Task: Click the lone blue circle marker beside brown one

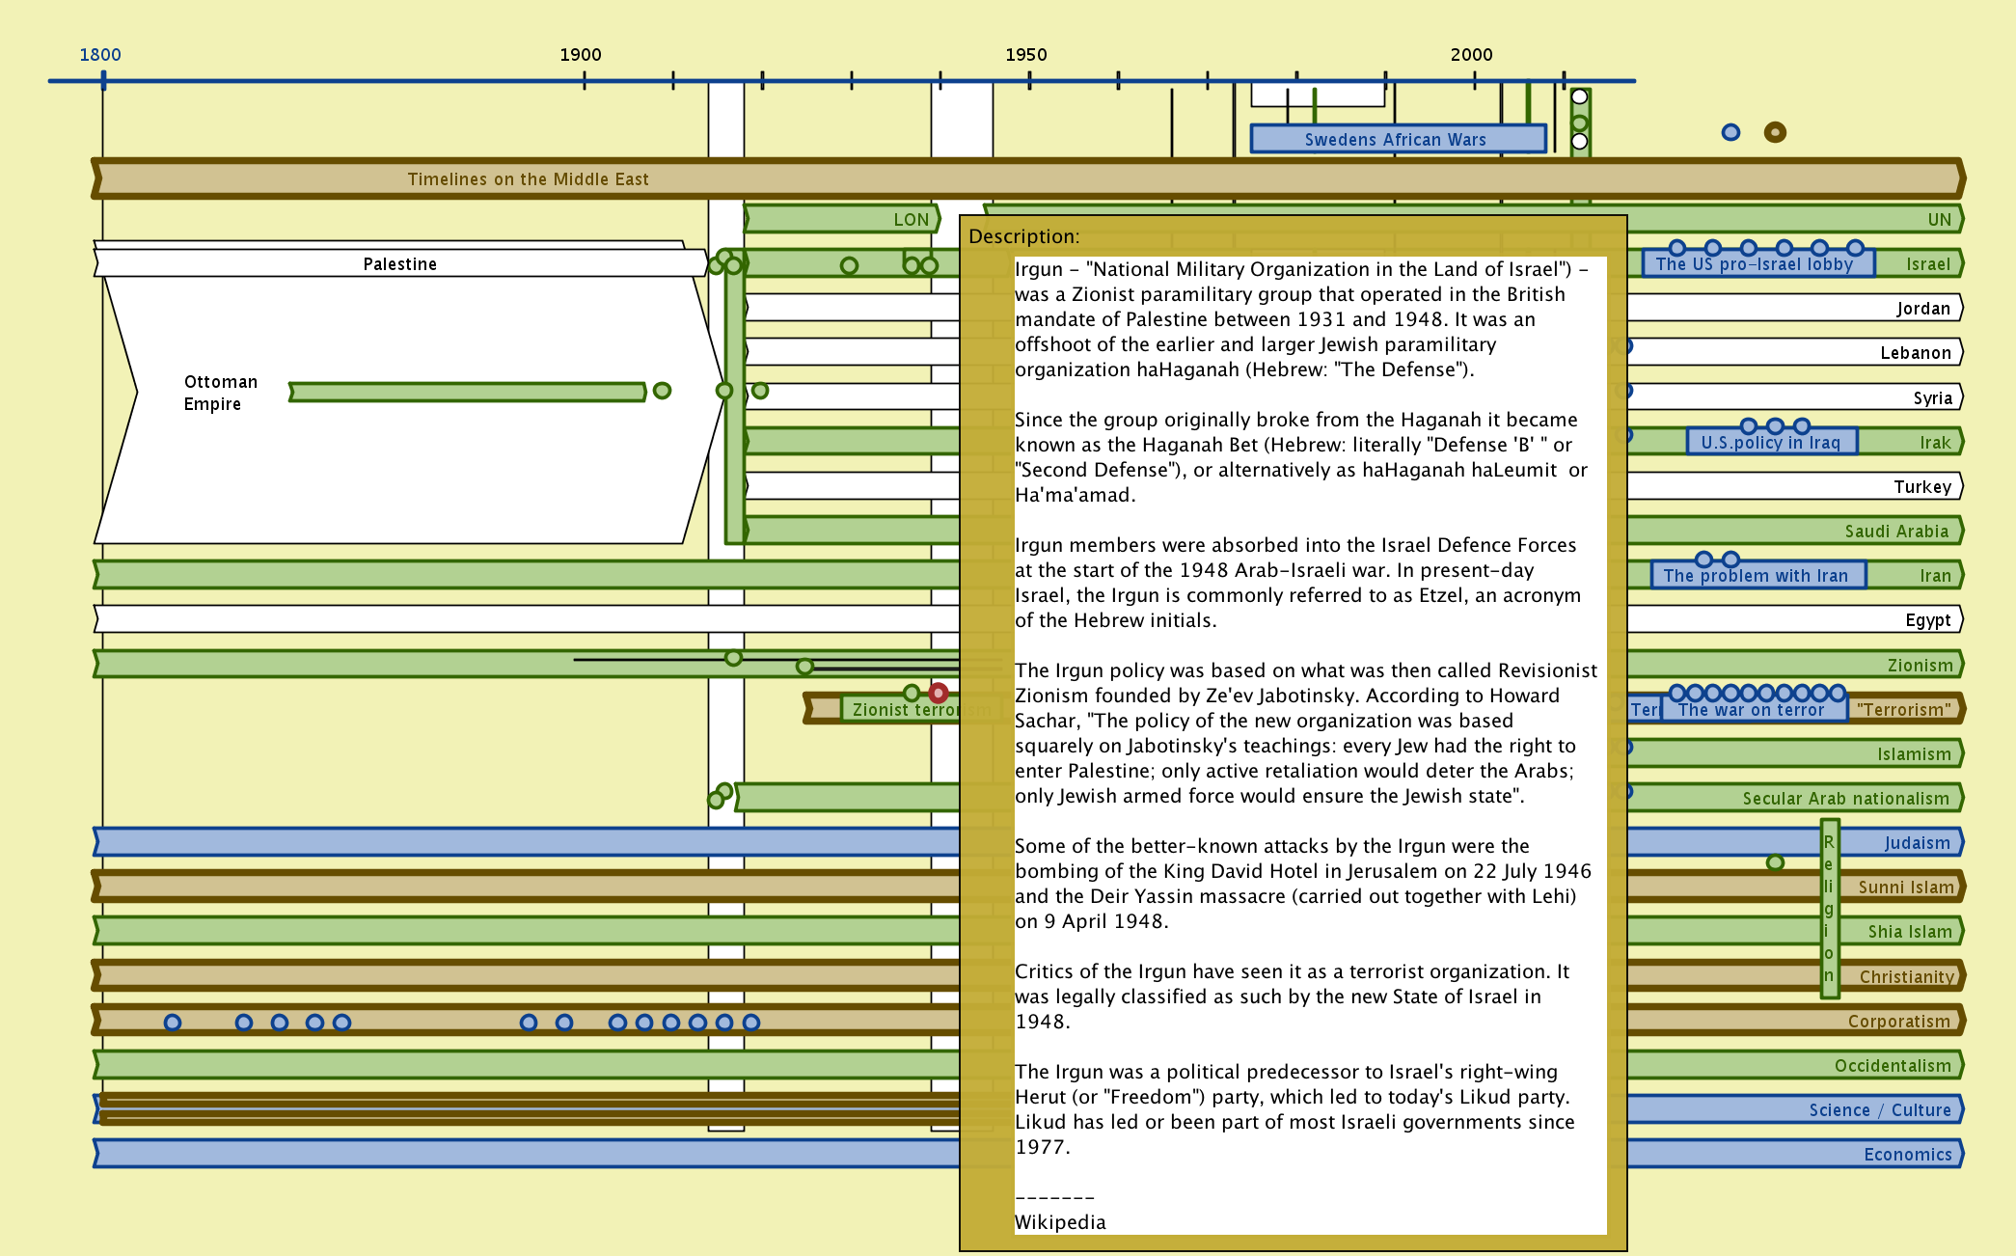Action: (x=1730, y=132)
